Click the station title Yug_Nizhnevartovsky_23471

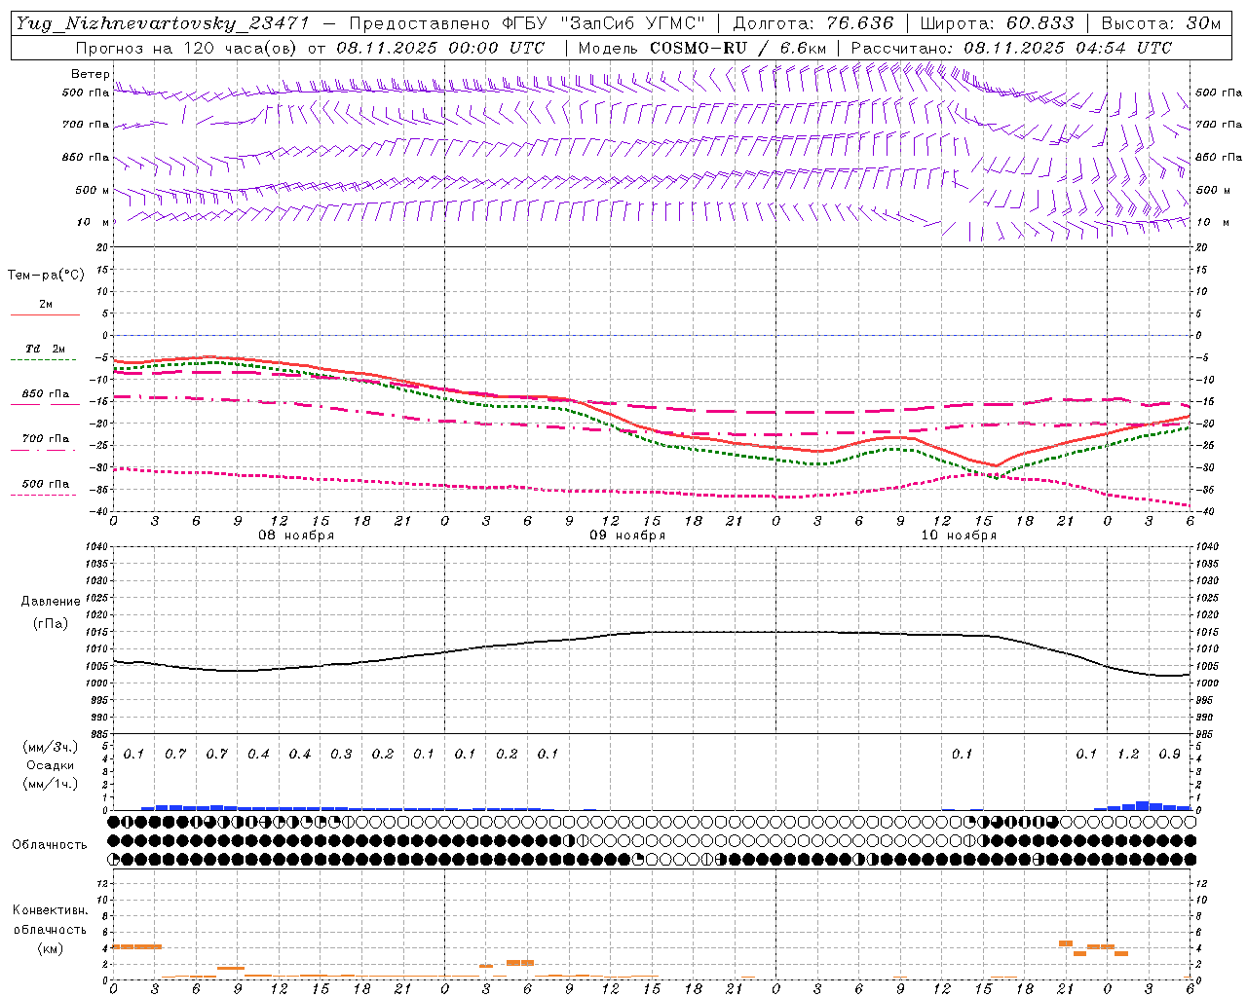pos(163,23)
